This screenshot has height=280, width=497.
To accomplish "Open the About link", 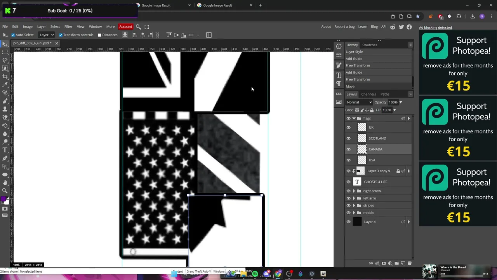I will pyautogui.click(x=326, y=26).
